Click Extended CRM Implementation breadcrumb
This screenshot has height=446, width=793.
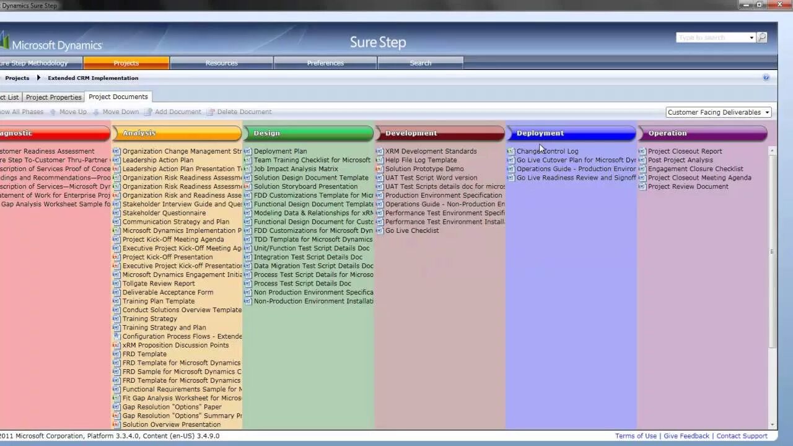[93, 78]
